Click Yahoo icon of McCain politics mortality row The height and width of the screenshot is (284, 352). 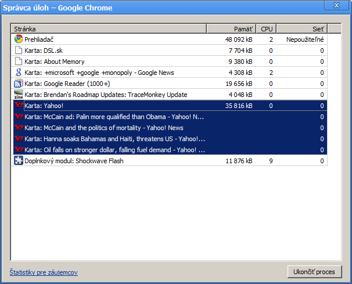(19, 127)
